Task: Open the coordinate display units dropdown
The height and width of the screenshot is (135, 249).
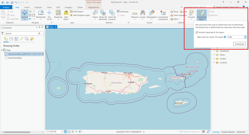Action: [144, 132]
